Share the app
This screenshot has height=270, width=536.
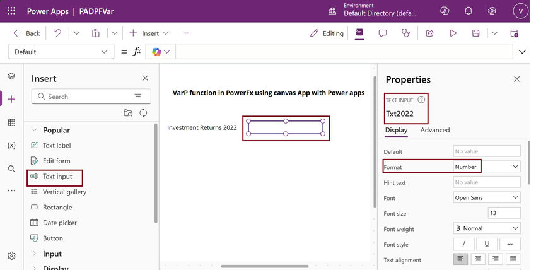pos(429,33)
